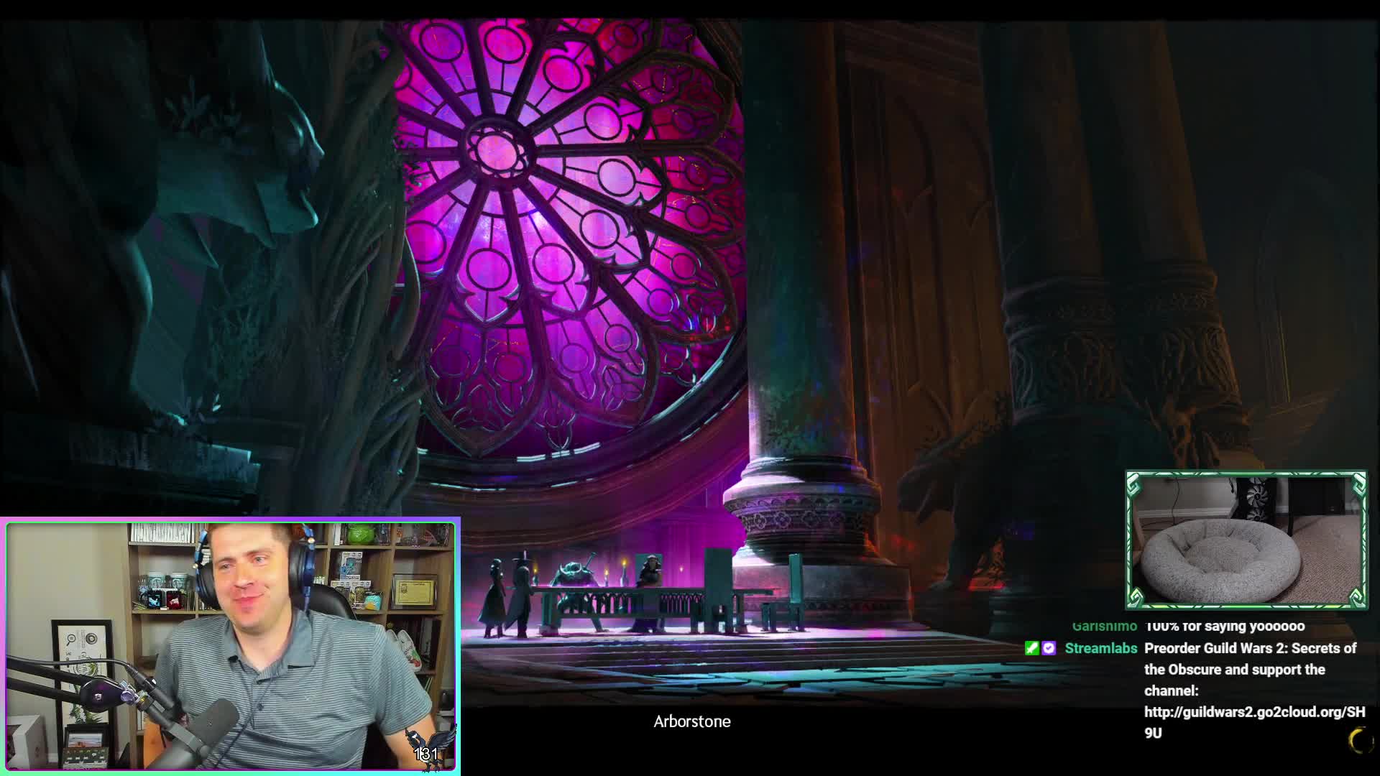Click the Streamlabs verified badge icon
The height and width of the screenshot is (776, 1380).
(x=1049, y=648)
